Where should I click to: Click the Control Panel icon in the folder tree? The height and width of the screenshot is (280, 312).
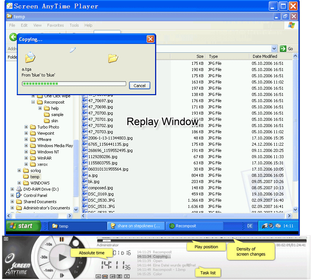pos(19,195)
